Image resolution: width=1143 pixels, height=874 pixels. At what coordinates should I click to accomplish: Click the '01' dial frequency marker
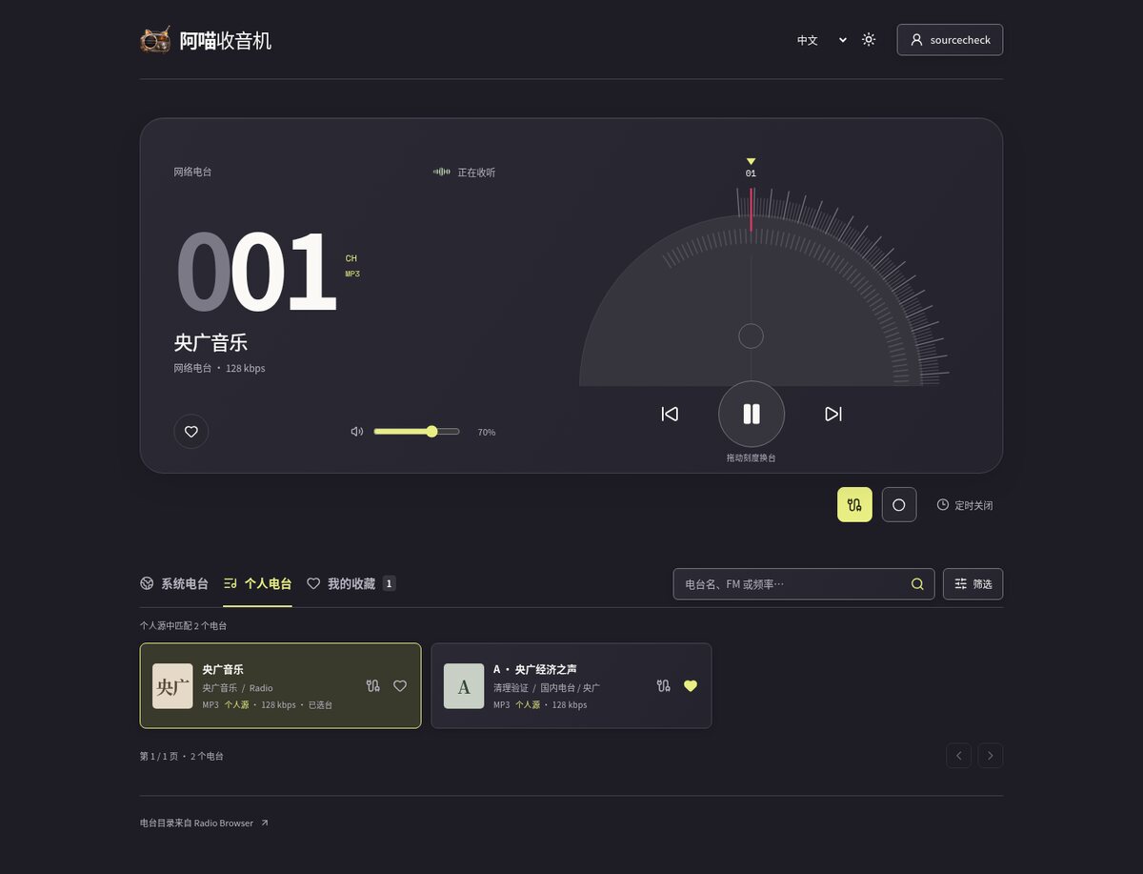click(x=751, y=173)
